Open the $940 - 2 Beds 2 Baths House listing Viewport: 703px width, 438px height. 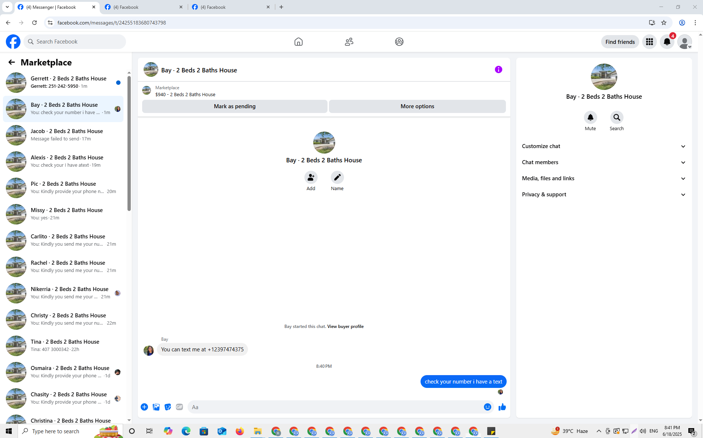(x=185, y=94)
